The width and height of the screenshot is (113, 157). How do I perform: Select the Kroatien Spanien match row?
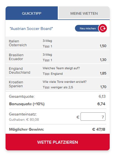click(x=57, y=84)
